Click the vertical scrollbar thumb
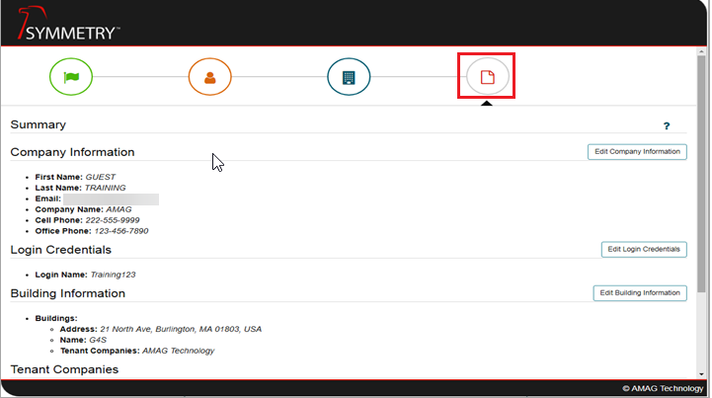This screenshot has width=712, height=398. [x=701, y=174]
